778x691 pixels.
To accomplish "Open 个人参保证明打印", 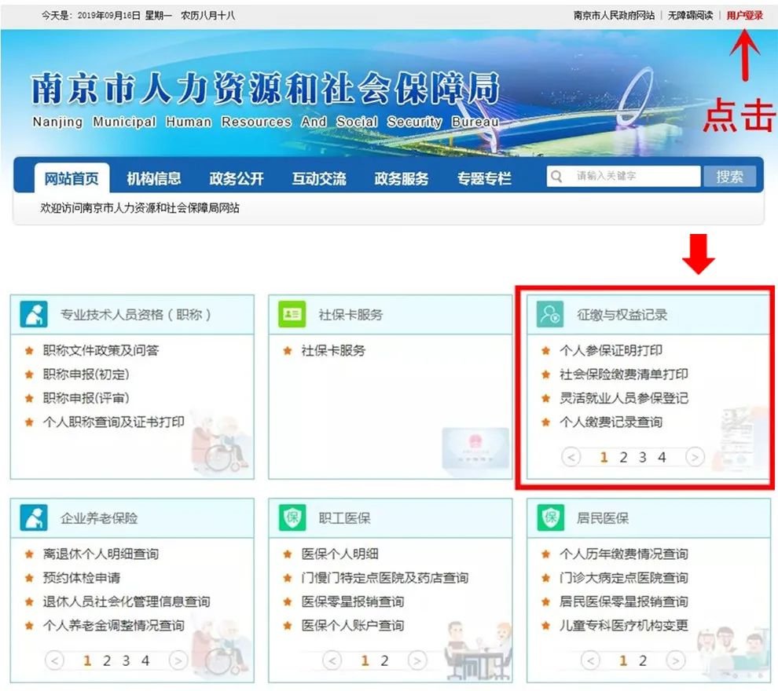I will point(611,350).
